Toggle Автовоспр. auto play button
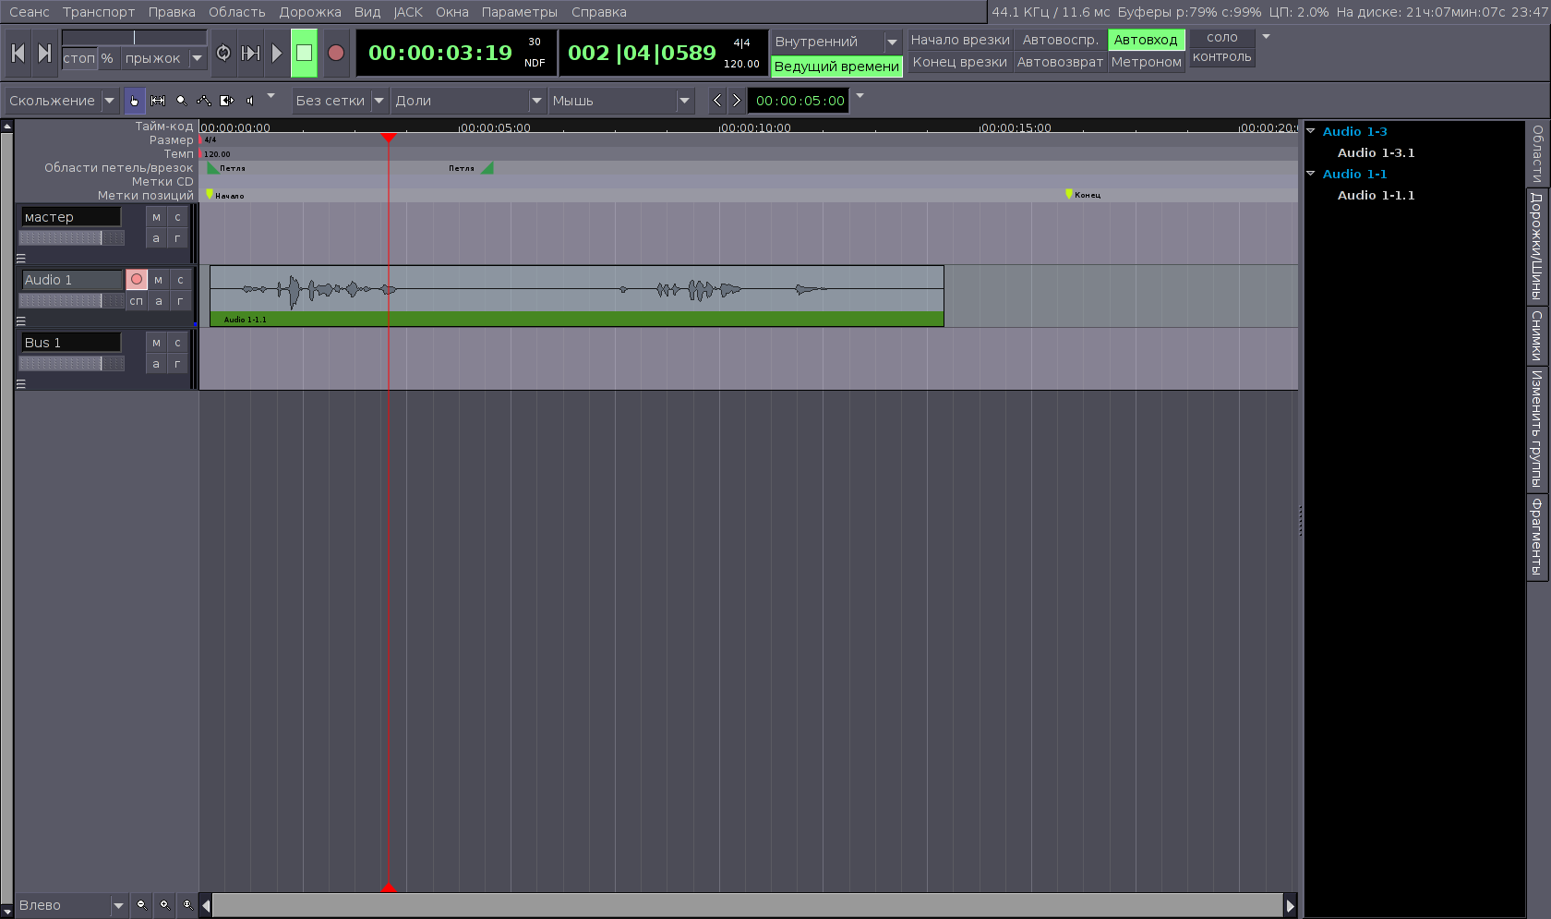1551x919 pixels. point(1060,40)
